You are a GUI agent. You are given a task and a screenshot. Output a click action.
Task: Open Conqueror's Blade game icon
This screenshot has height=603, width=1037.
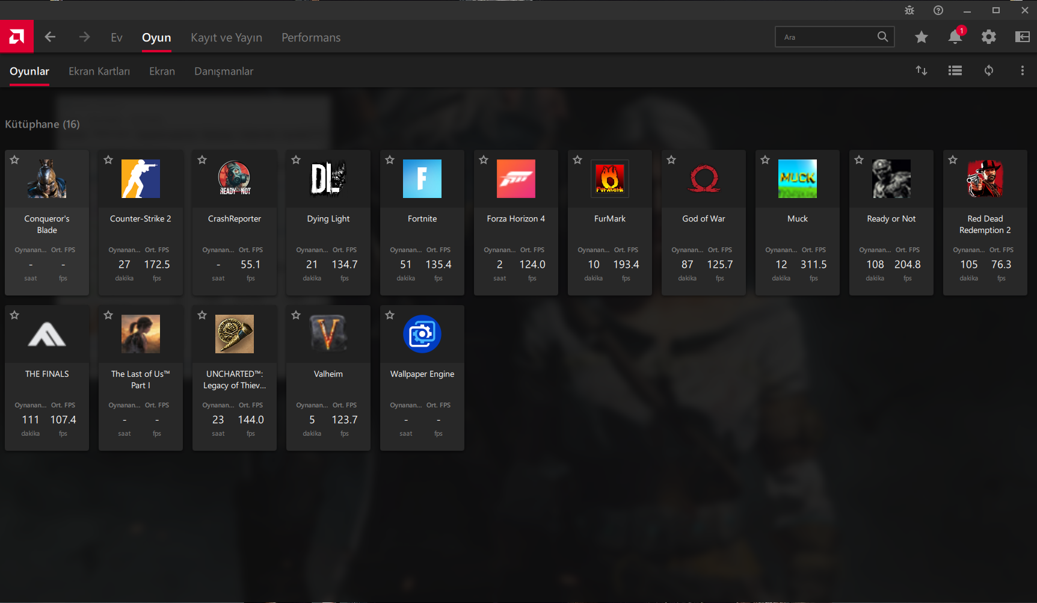[47, 179]
